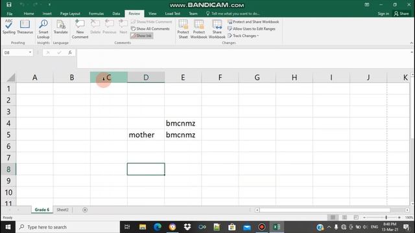415x233 pixels.
Task: Switch to the Formulas tab
Action: point(97,14)
